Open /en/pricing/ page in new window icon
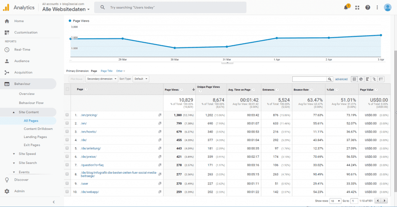Viewport: 397px width, 207px height. pos(160,115)
